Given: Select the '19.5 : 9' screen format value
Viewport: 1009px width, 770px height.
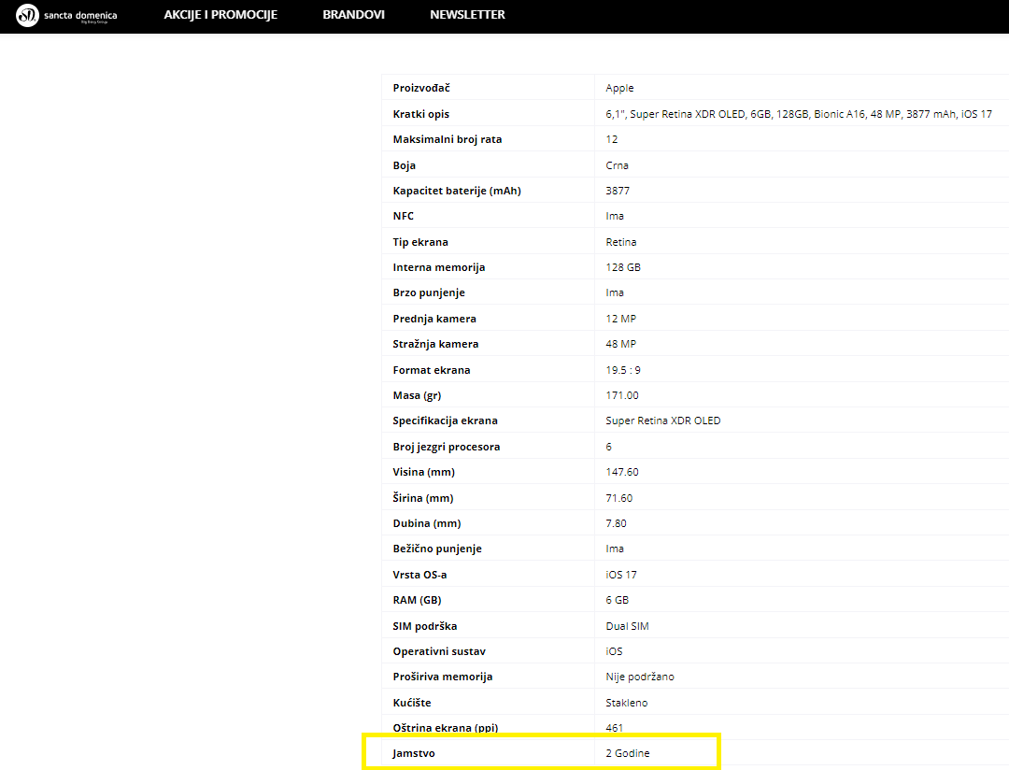Looking at the screenshot, I should [x=623, y=370].
